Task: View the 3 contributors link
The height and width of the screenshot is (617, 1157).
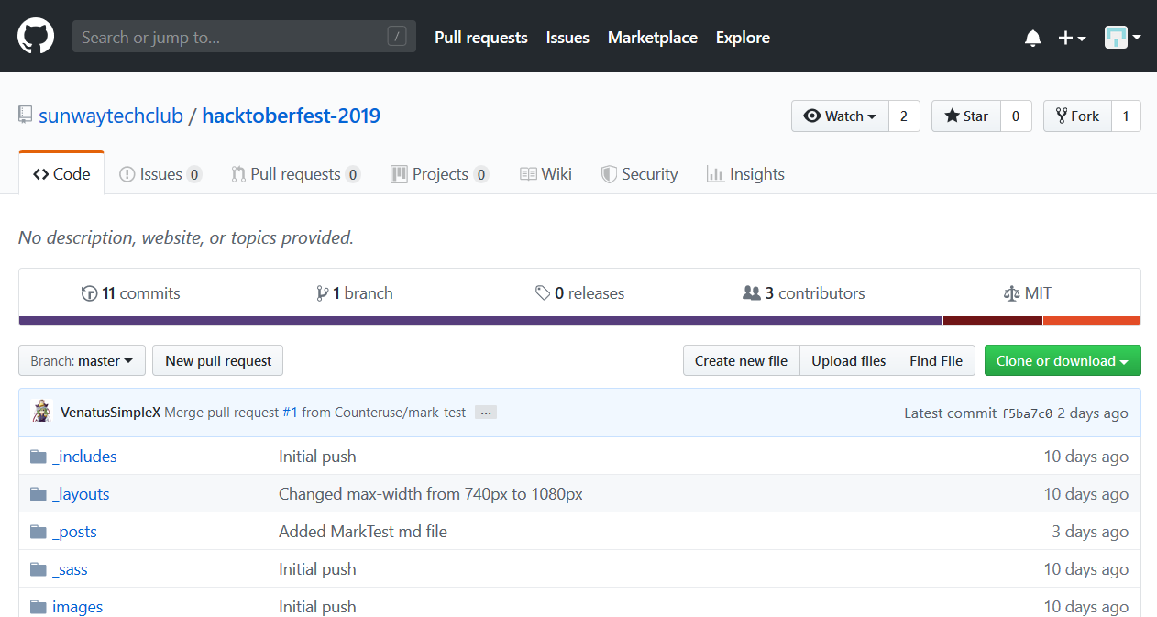Action: [x=804, y=293]
